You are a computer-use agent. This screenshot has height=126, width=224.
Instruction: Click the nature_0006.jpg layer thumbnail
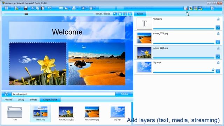click(x=144, y=52)
